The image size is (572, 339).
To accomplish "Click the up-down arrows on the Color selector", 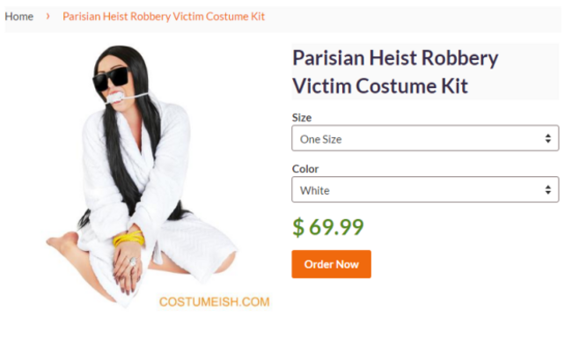I will coord(548,190).
